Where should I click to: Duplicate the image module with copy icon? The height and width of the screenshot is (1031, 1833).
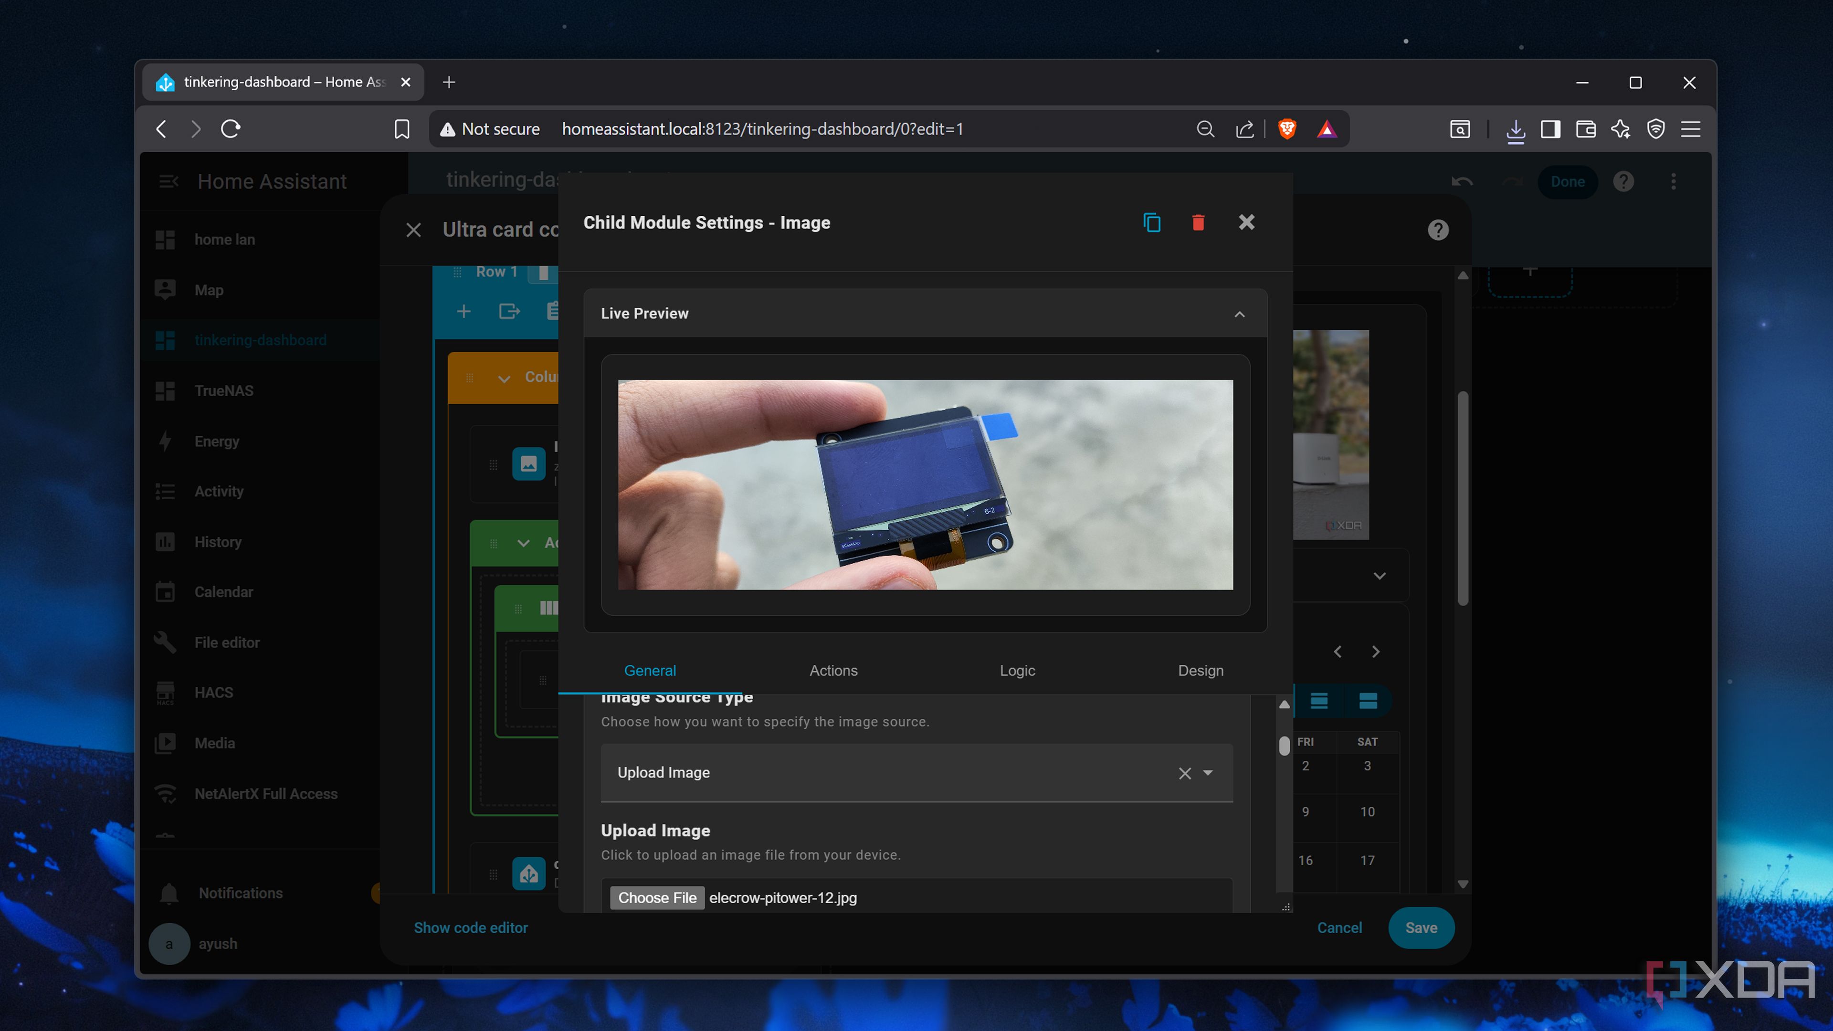click(1151, 223)
